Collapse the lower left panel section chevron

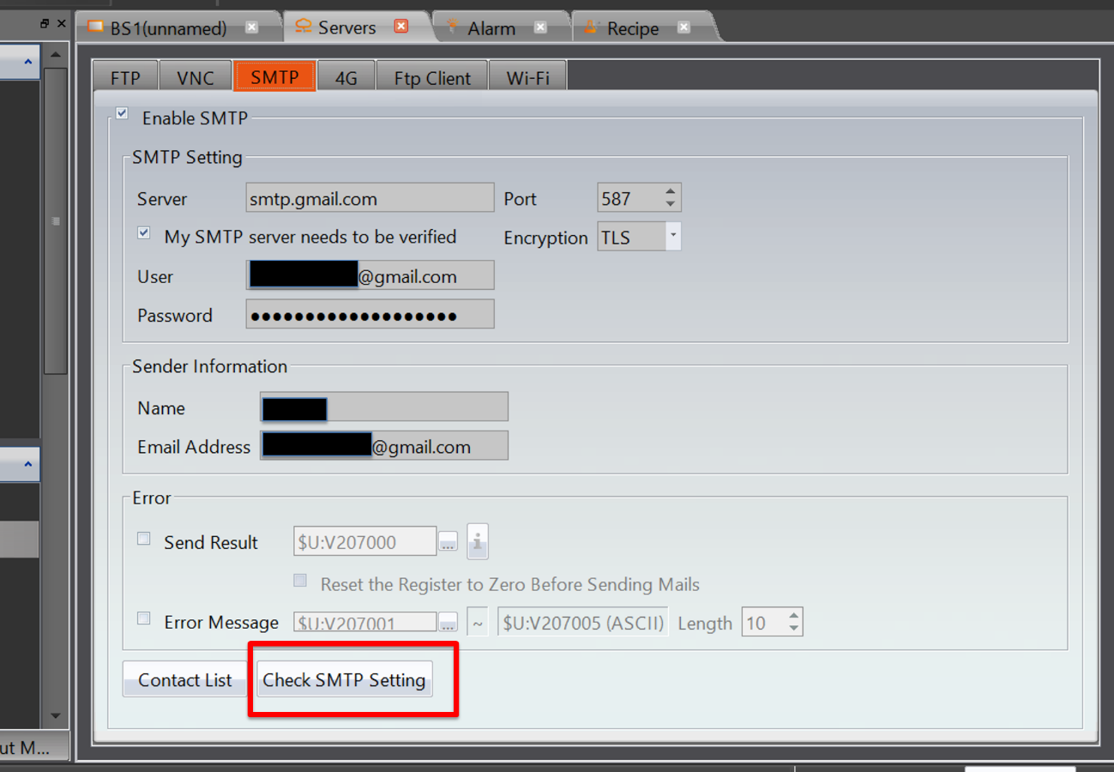(x=27, y=465)
